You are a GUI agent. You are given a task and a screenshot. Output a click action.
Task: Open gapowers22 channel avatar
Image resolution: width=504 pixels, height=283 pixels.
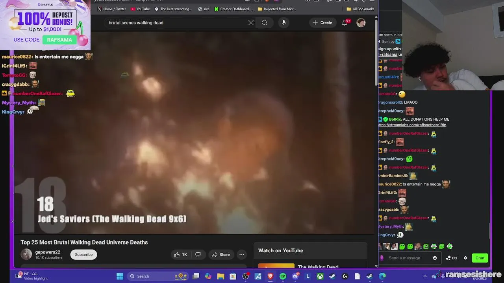[x=26, y=254]
